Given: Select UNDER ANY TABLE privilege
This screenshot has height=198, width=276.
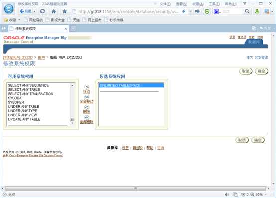Looking at the screenshot, I should point(23,106).
